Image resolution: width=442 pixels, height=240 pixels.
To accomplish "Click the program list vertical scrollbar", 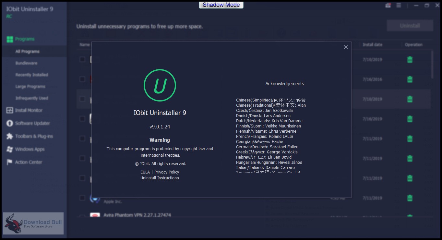I will pos(432,64).
